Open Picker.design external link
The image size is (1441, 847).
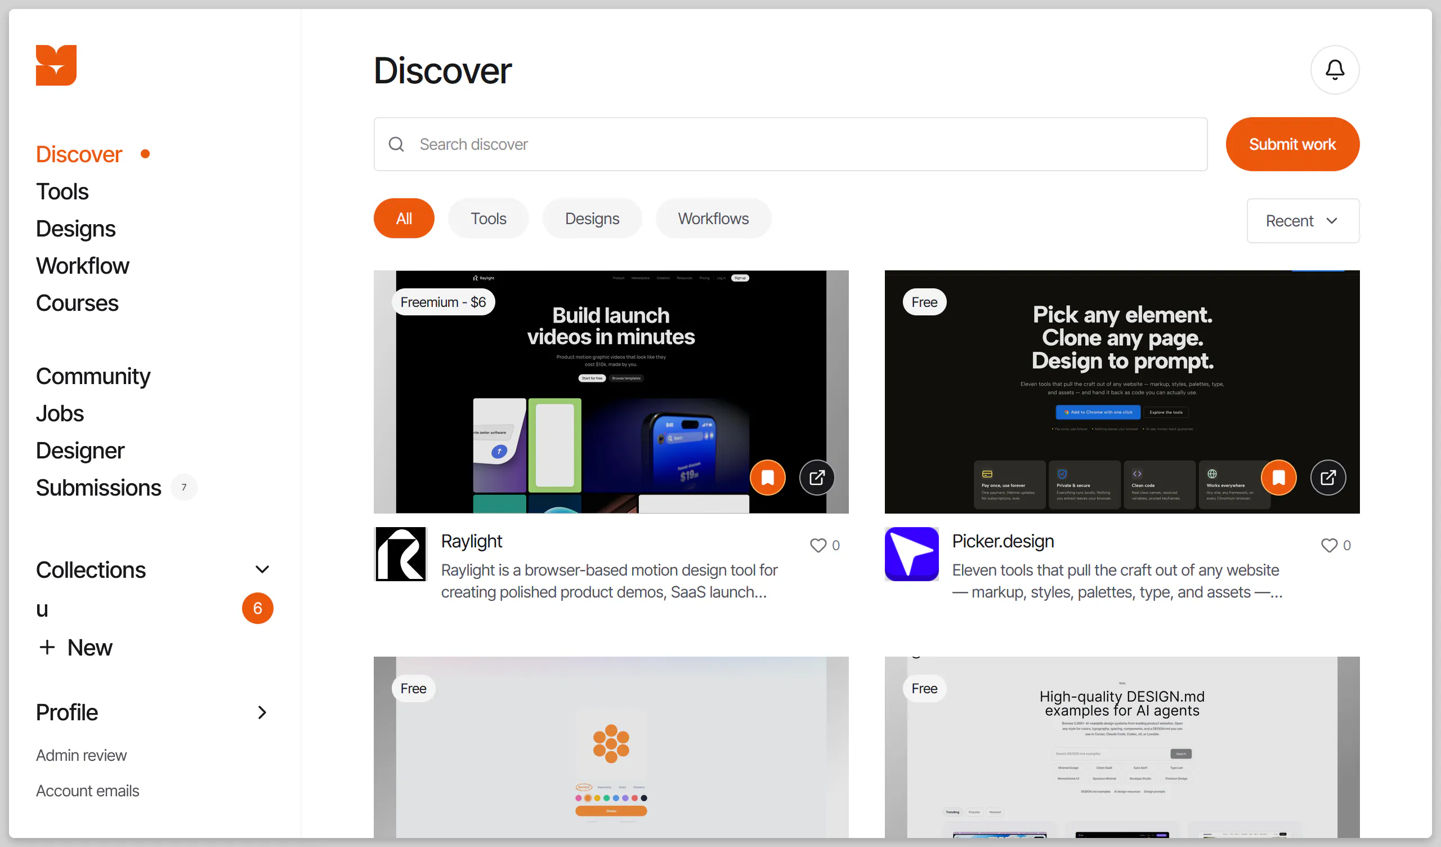tap(1328, 478)
